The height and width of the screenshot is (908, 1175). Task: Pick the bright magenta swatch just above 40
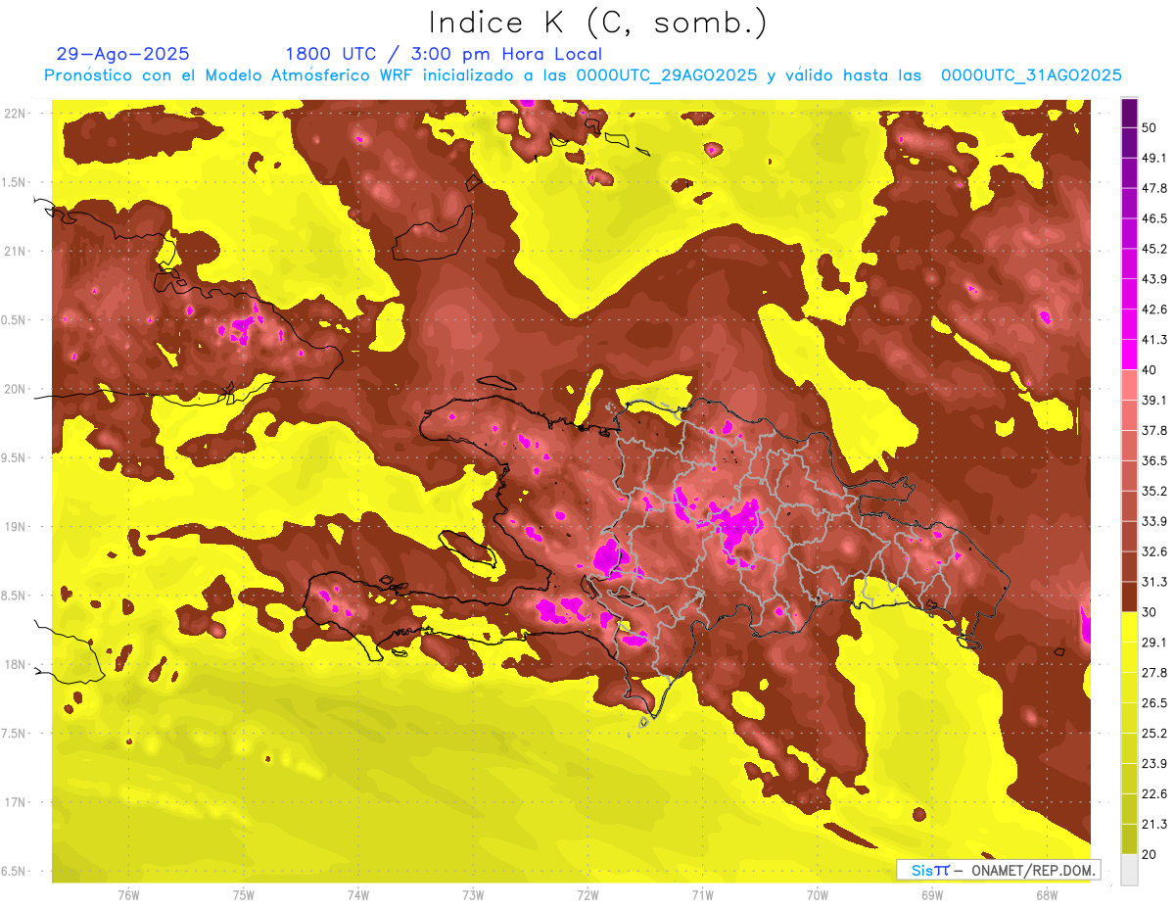pos(1129,355)
